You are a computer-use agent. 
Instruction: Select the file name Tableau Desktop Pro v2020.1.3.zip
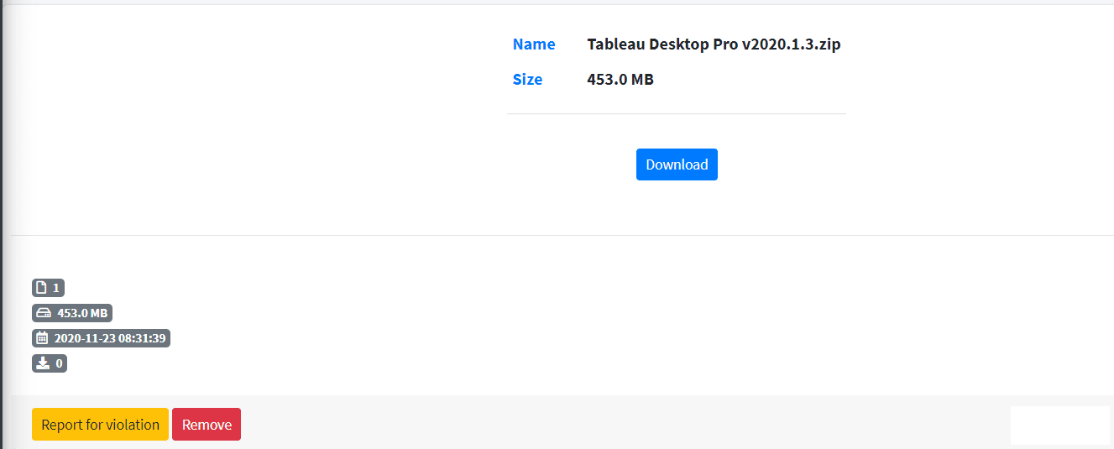pos(714,44)
